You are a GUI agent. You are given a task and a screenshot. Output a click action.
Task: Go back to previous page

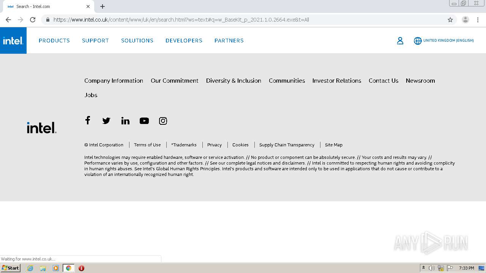[x=8, y=20]
